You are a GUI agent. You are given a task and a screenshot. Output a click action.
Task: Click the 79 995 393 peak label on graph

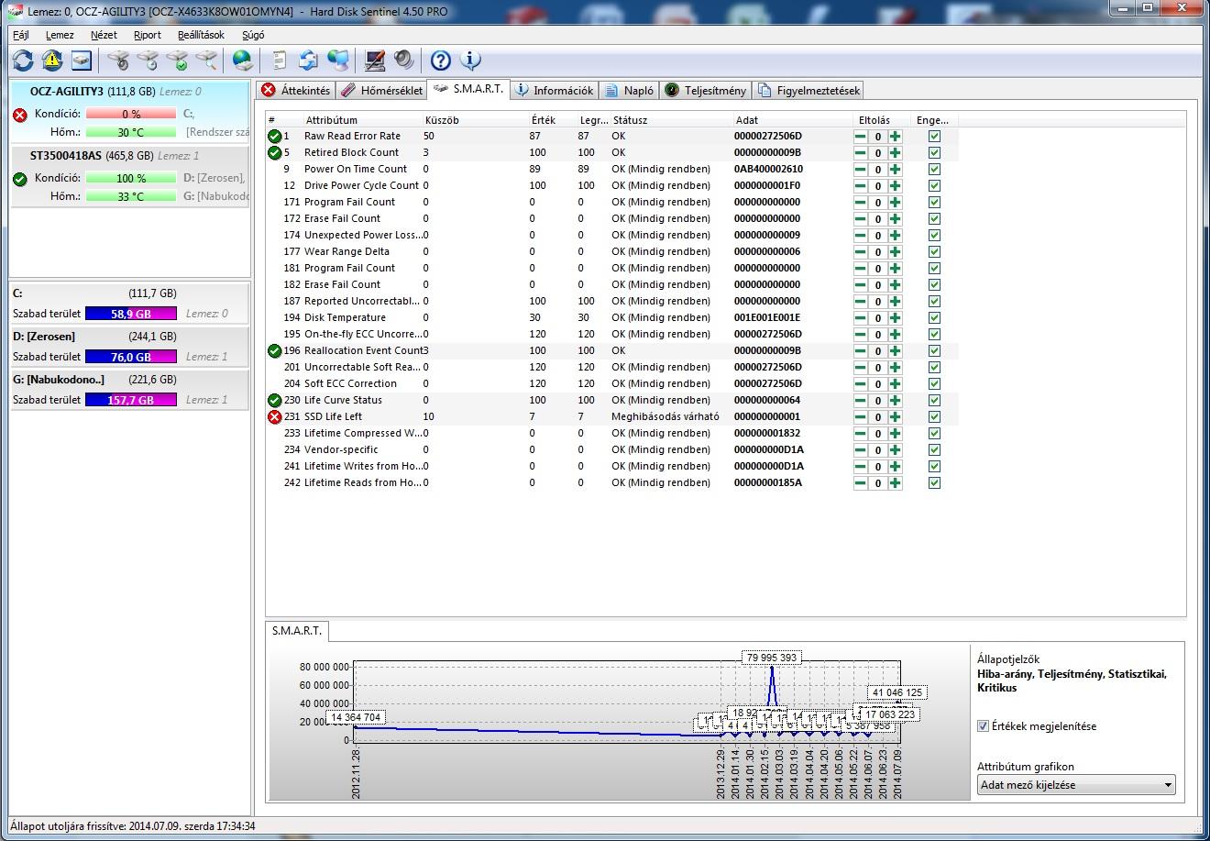(771, 658)
